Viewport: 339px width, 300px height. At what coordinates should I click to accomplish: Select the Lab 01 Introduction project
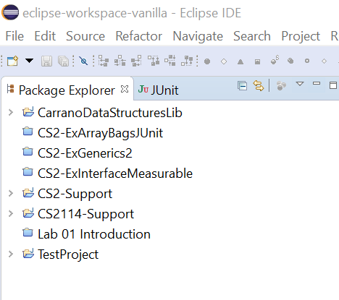tap(94, 234)
